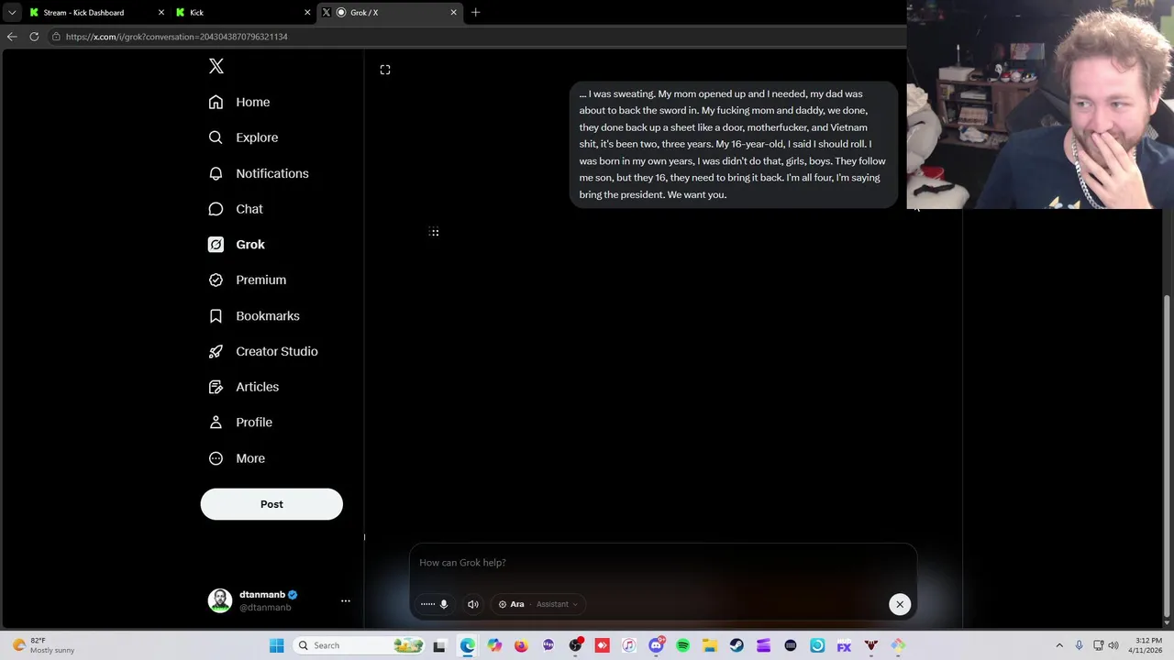Screen dimensions: 1174x660
Task: Close the Kick tab
Action: point(307,13)
